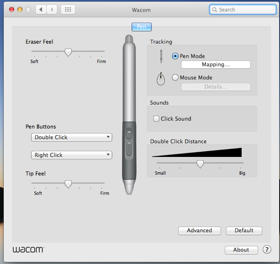
Task: Click the mouse mode mouse icon
Action: [161, 79]
